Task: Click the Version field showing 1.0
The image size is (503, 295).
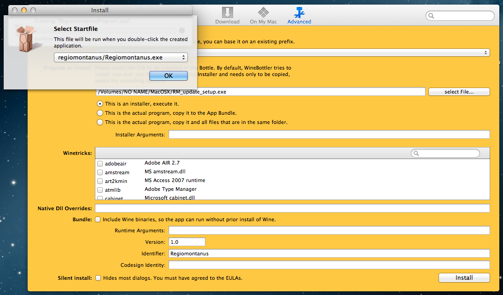Action: 187,242
